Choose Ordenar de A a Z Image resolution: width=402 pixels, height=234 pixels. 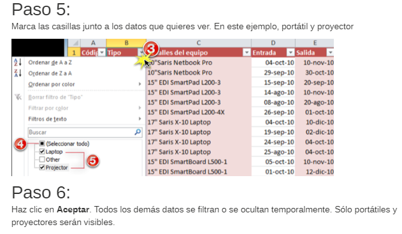pos(50,62)
